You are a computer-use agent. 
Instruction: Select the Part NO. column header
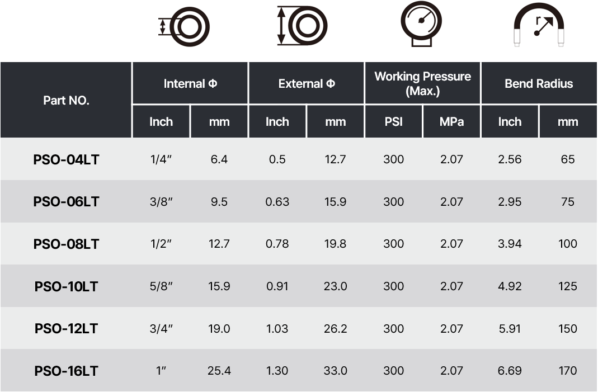click(x=66, y=100)
